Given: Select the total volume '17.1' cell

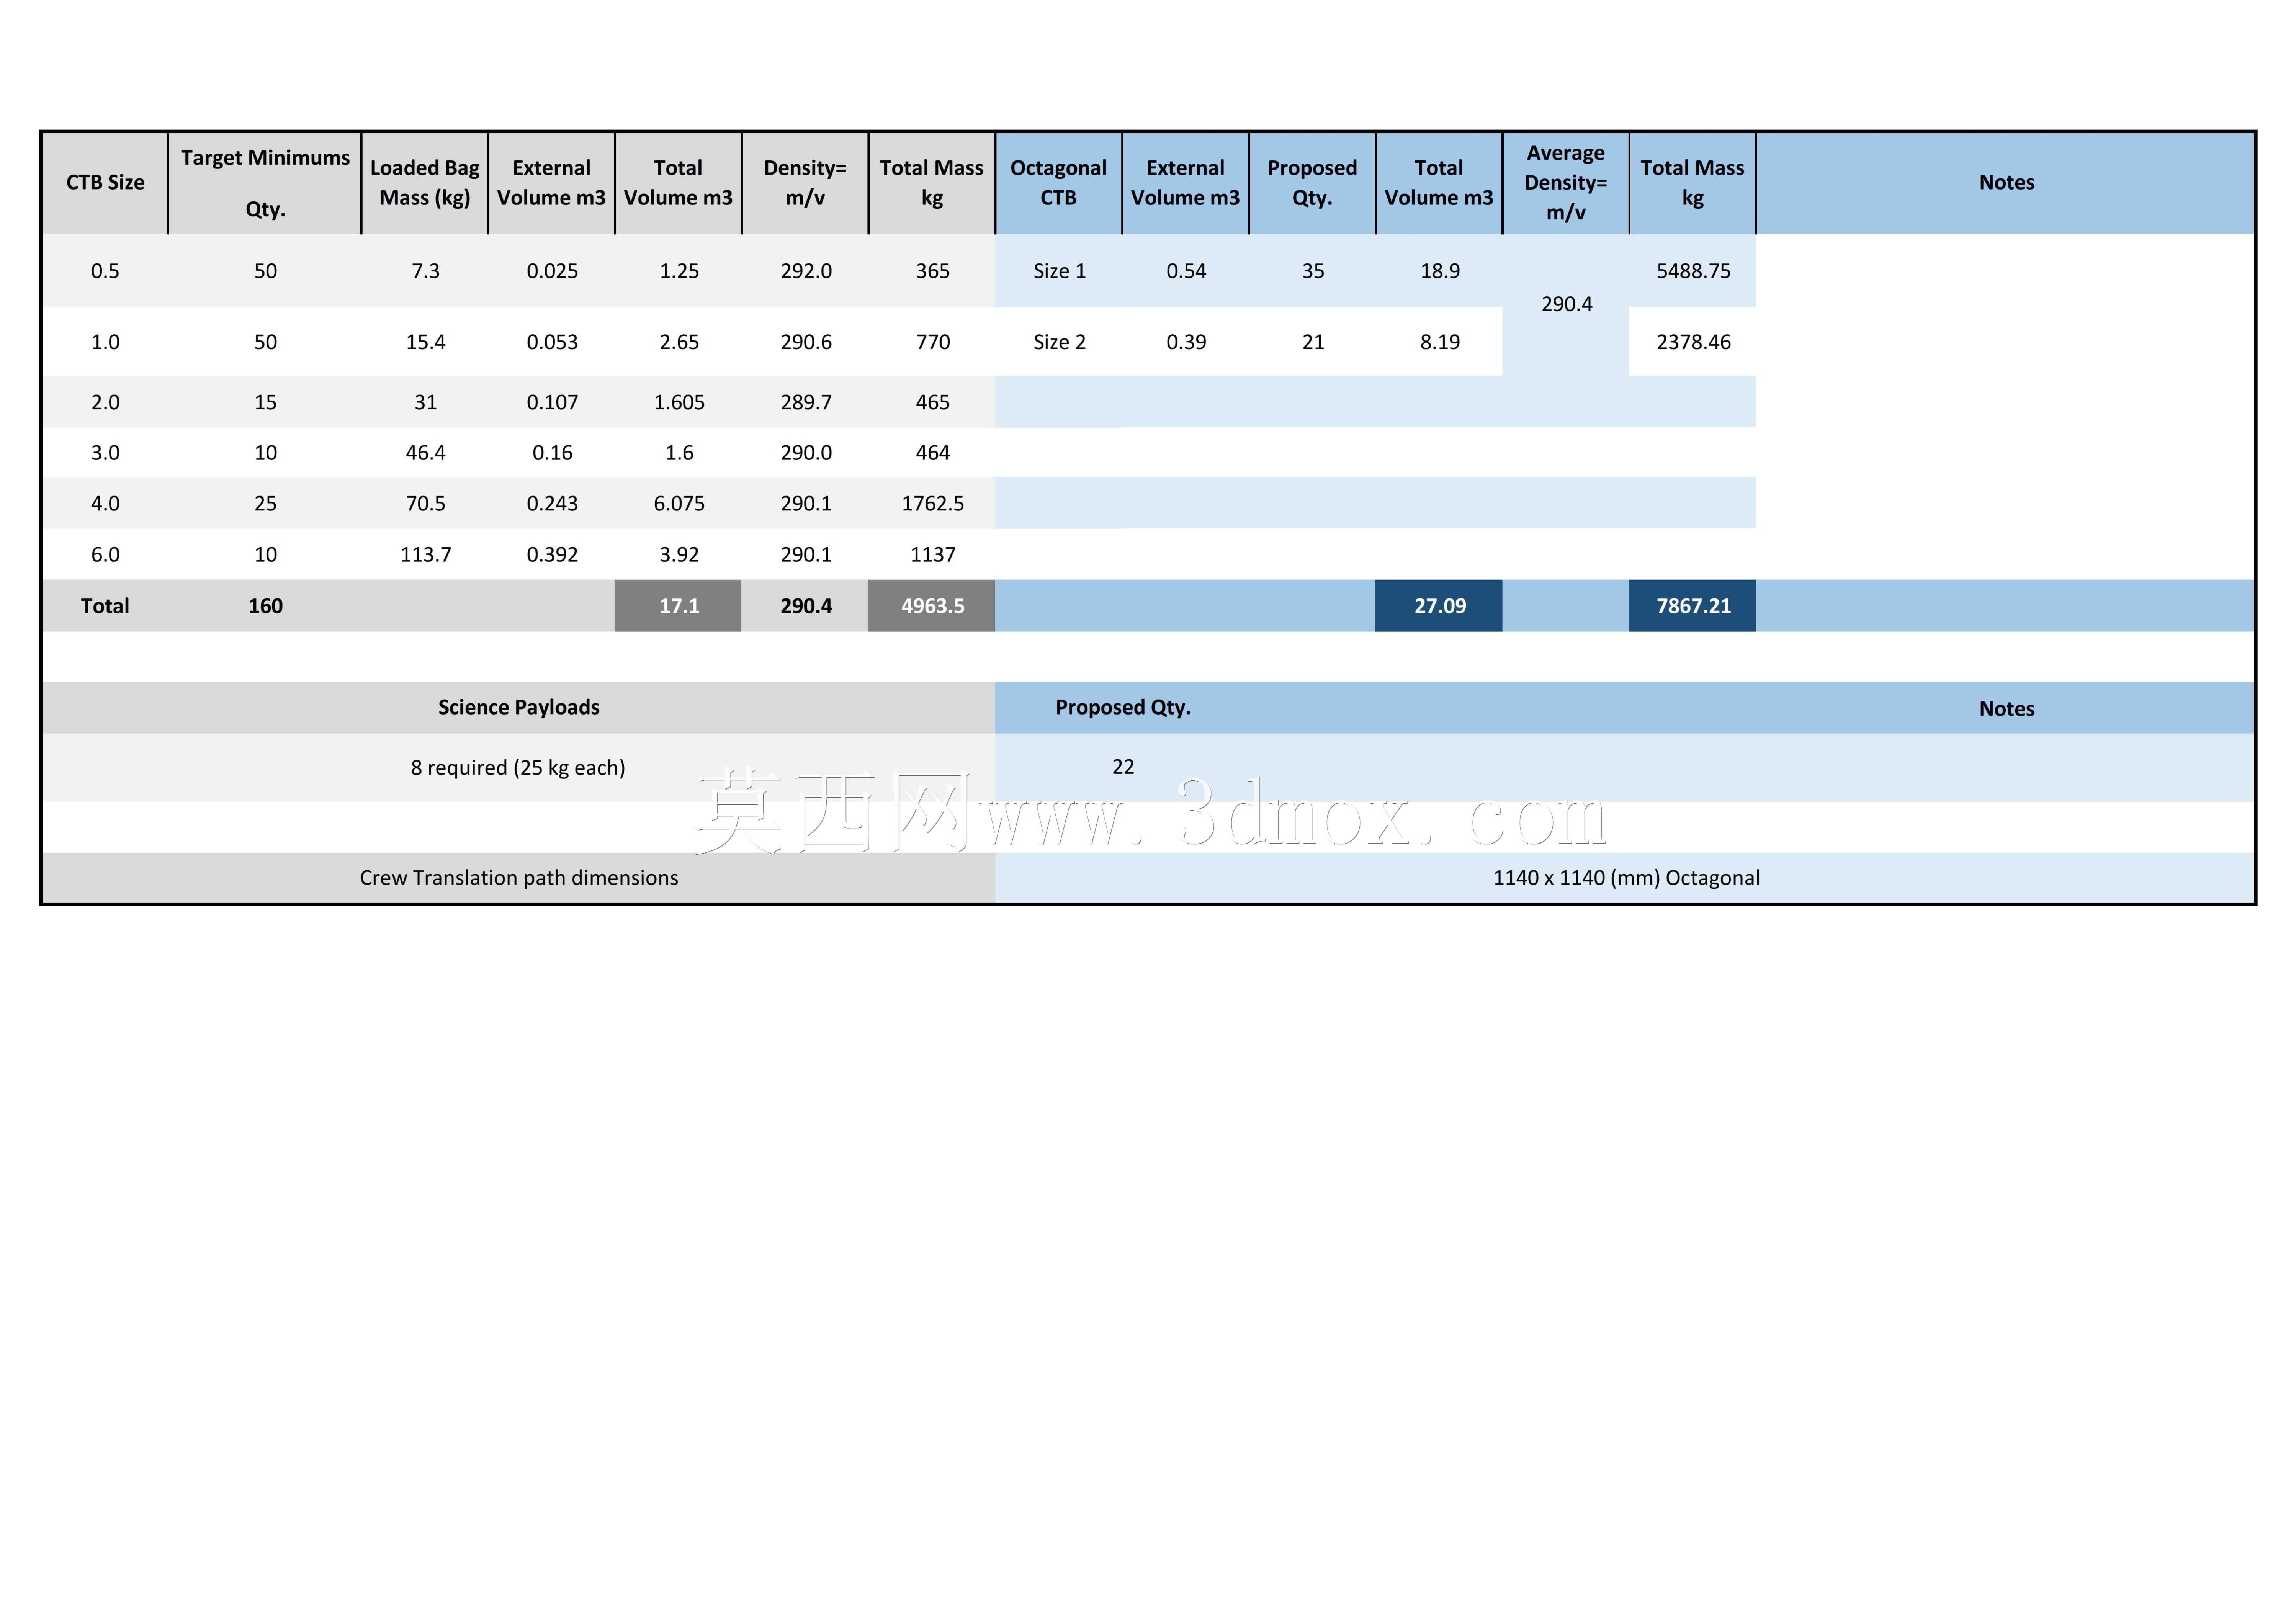Looking at the screenshot, I should [x=679, y=606].
